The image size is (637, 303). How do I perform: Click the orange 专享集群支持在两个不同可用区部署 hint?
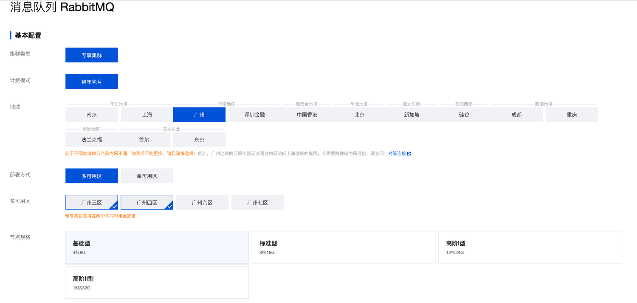(x=100, y=216)
